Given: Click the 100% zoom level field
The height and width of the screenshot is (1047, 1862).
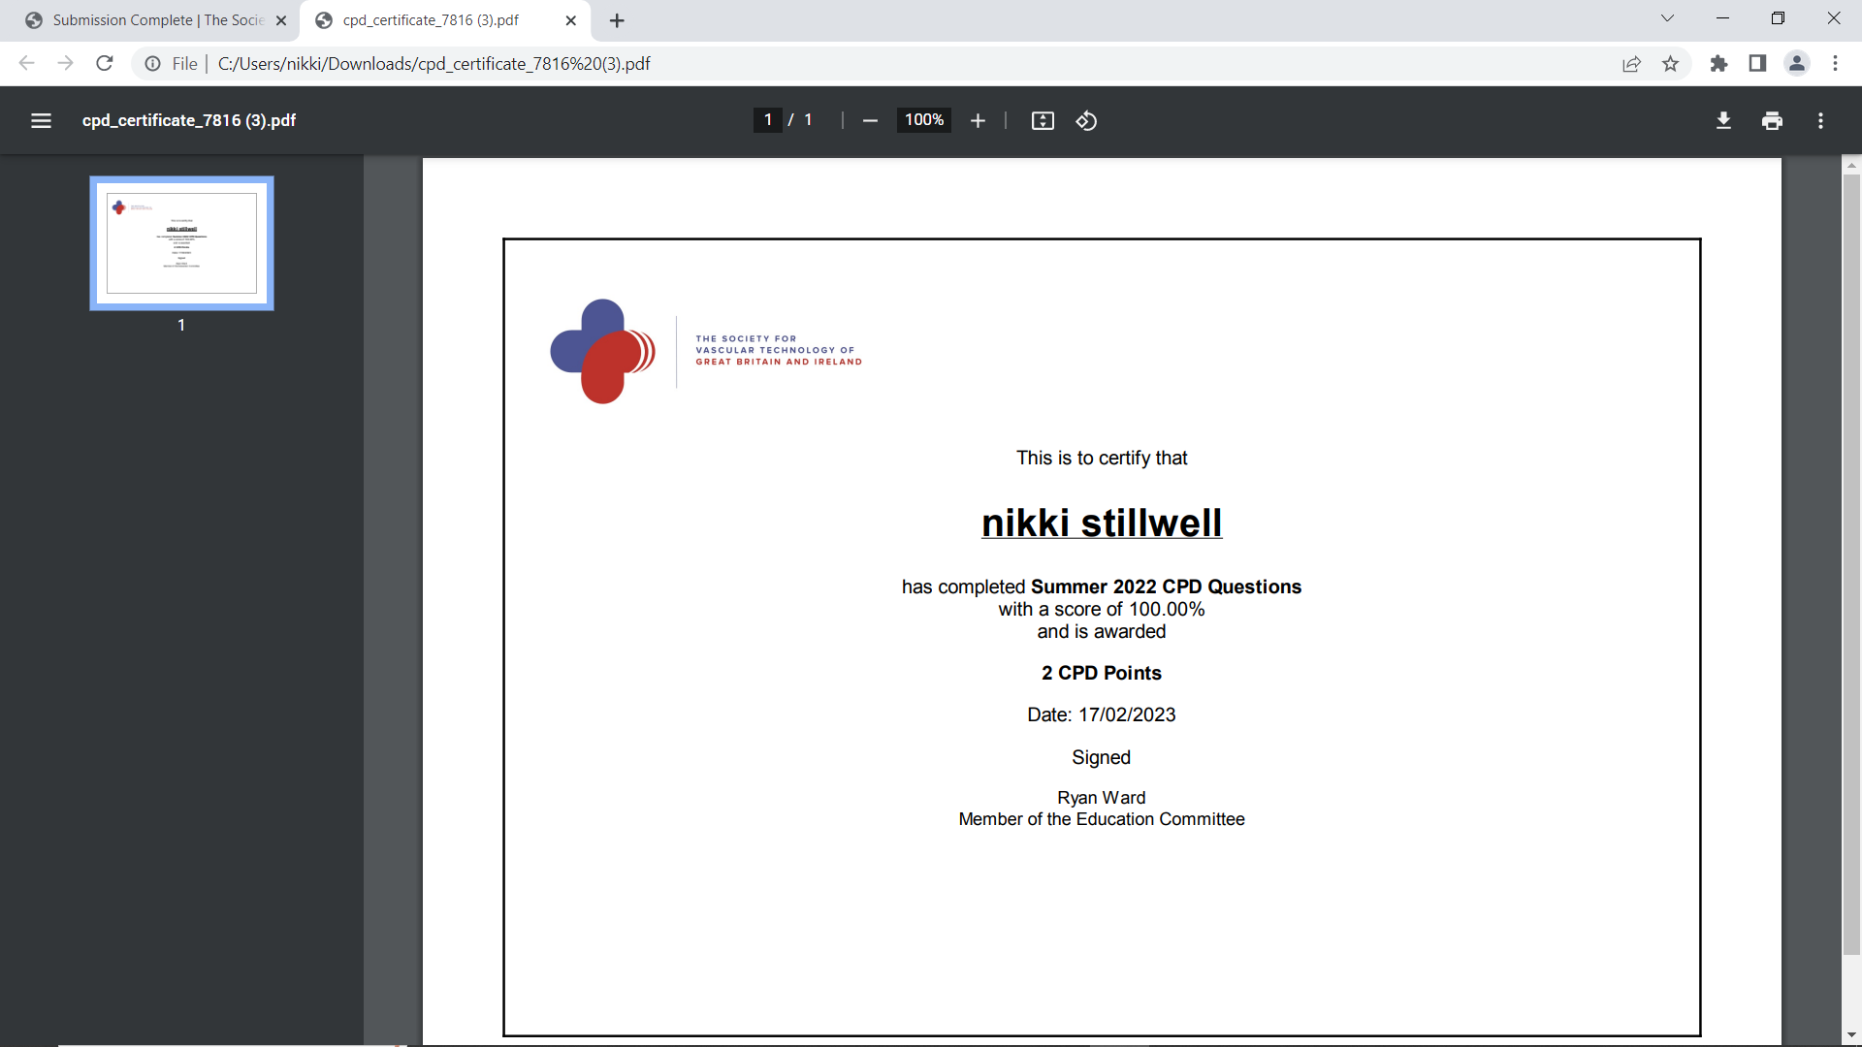Looking at the screenshot, I should pyautogui.click(x=923, y=120).
